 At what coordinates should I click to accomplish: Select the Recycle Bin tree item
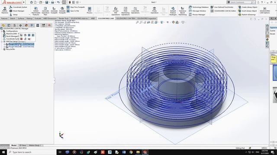(x=9, y=50)
